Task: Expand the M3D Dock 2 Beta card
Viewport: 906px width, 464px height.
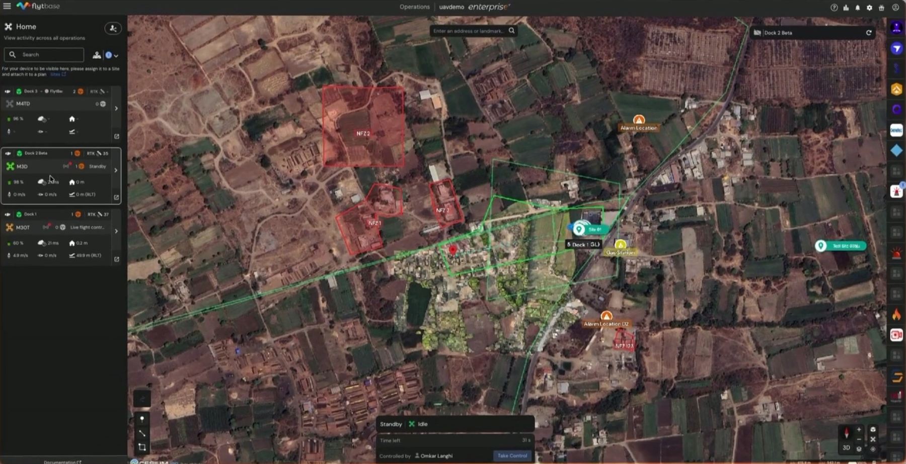Action: [116, 170]
